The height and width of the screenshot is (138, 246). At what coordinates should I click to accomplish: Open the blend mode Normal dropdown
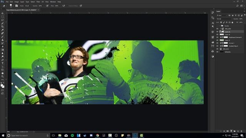click(x=224, y=19)
